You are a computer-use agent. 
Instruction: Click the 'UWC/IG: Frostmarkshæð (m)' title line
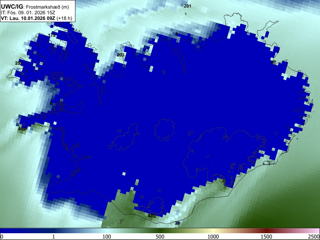point(35,7)
